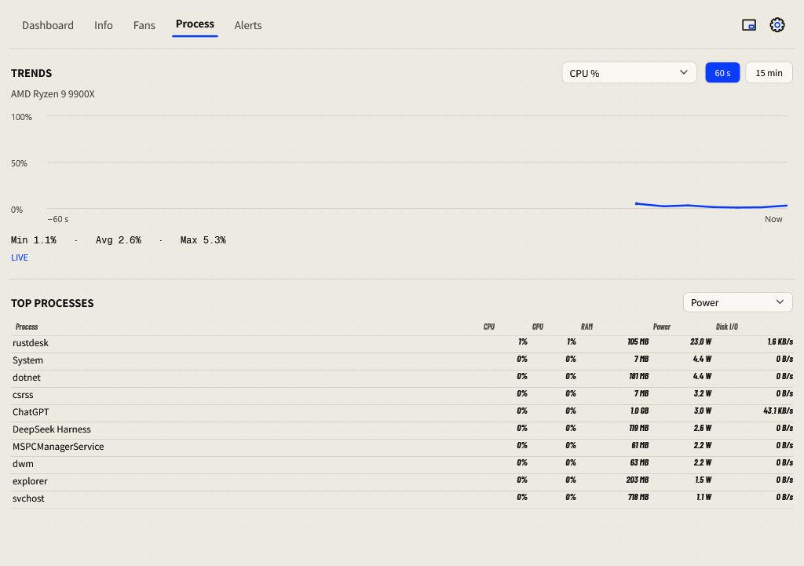Click the blue CPU trend line
This screenshot has width=804, height=566.
pyautogui.click(x=711, y=206)
